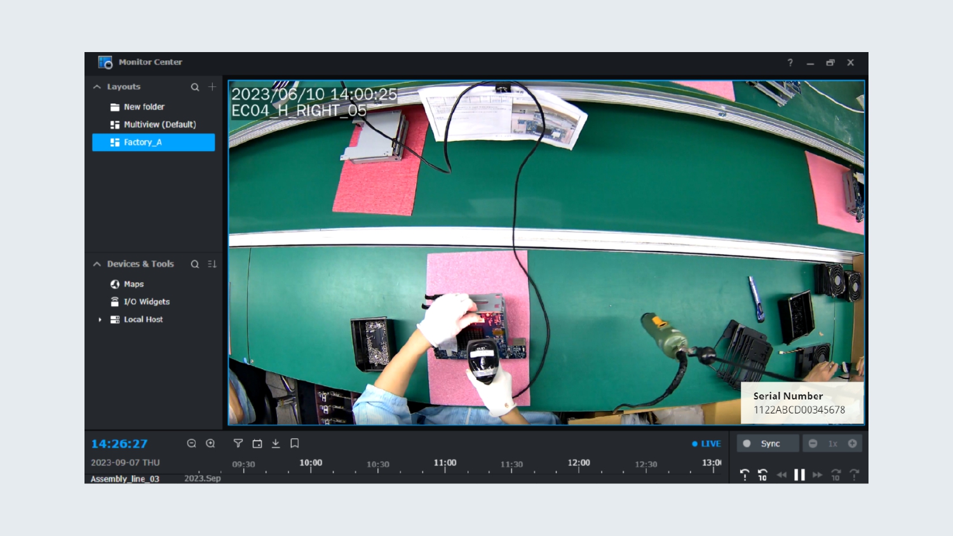The height and width of the screenshot is (536, 953).
Task: Collapse the Layouts section
Action: (97, 87)
